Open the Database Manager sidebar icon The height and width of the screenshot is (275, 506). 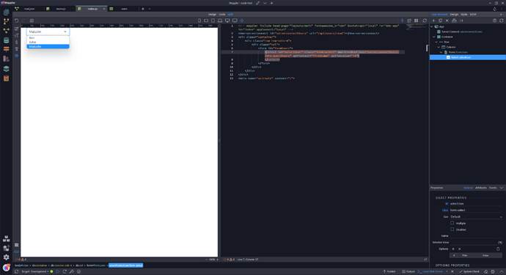click(6, 40)
